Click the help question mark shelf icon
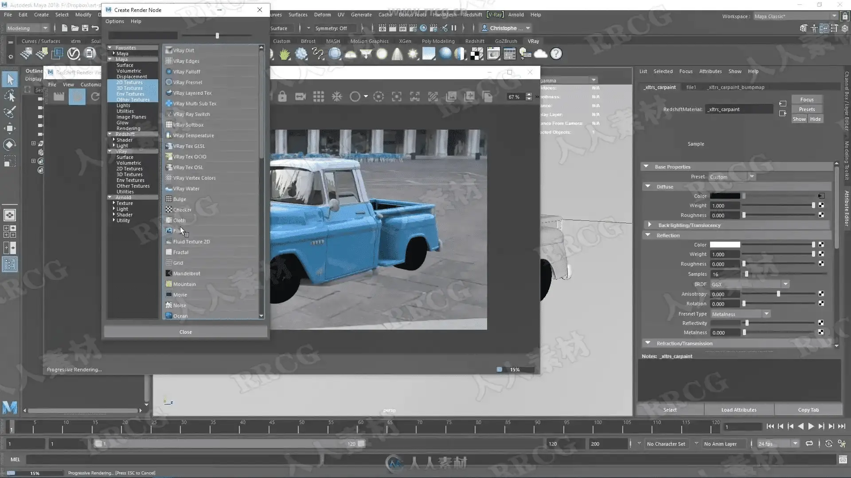 [x=556, y=54]
